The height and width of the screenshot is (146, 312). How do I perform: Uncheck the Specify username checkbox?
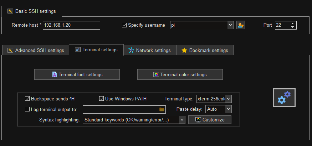coord(124,25)
